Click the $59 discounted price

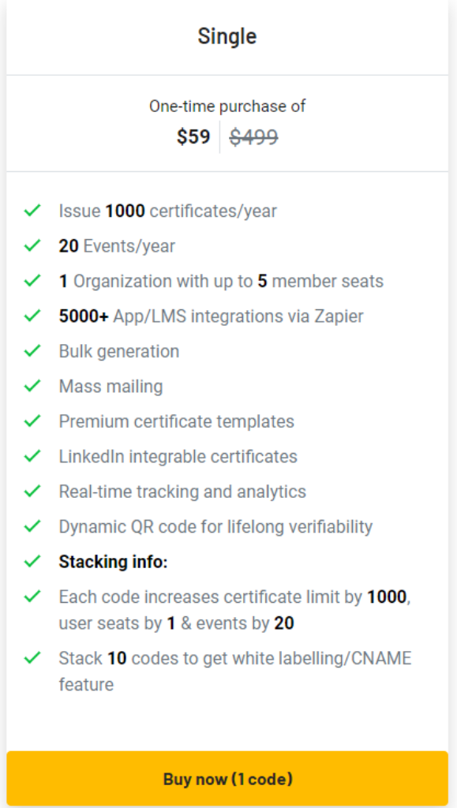[193, 137]
